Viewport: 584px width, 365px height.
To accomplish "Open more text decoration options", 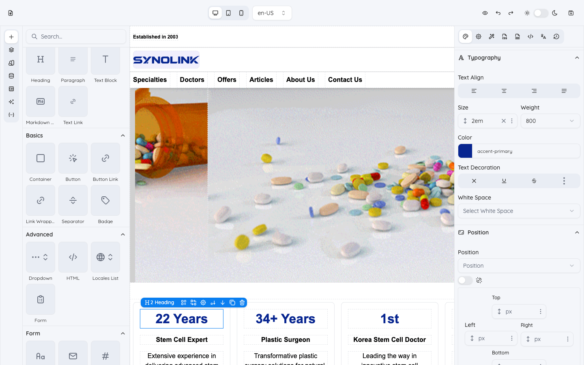I will click(564, 181).
